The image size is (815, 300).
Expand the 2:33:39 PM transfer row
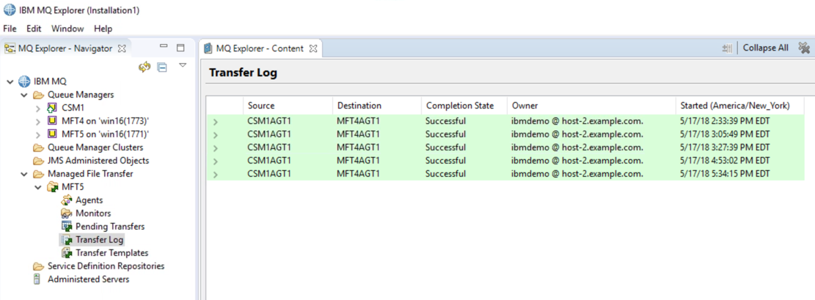(x=215, y=122)
